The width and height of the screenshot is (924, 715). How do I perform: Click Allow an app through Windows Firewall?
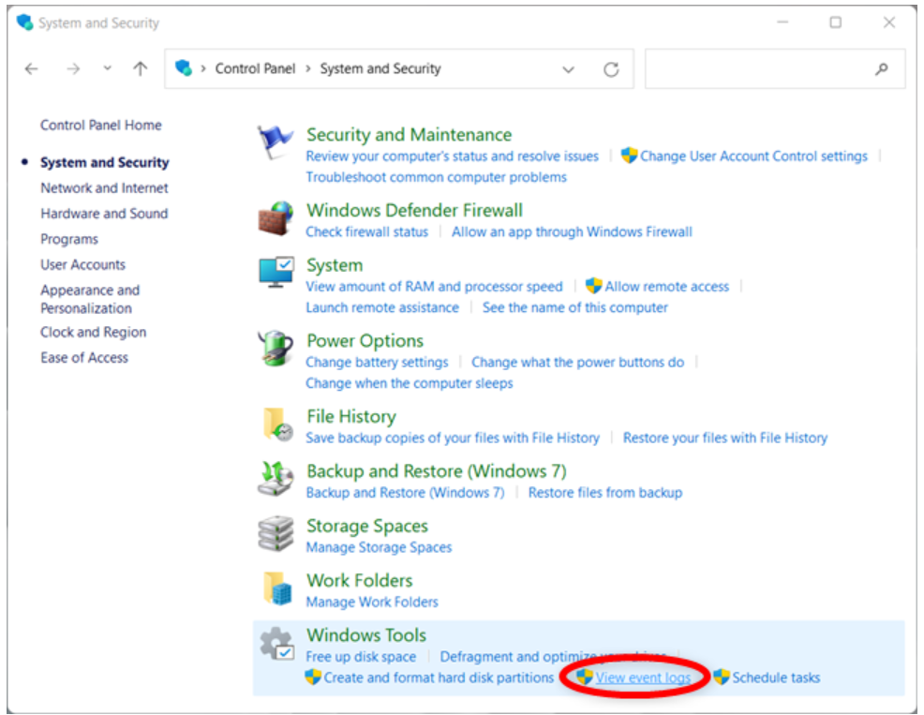pyautogui.click(x=572, y=231)
